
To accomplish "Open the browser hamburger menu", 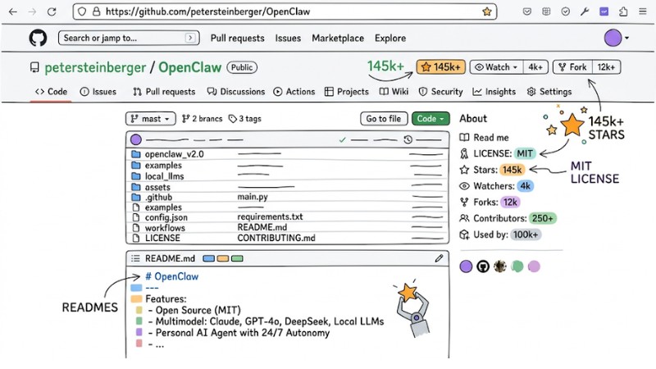I will (x=643, y=11).
